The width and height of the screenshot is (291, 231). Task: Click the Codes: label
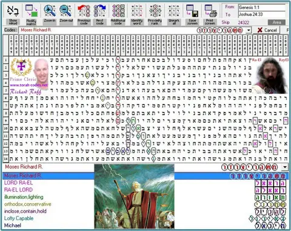(x=10, y=30)
